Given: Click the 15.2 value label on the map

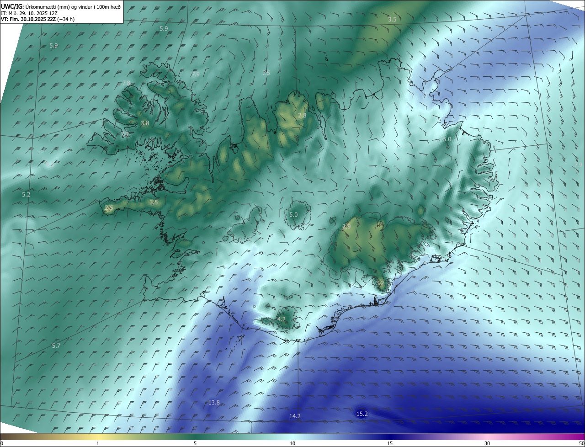Looking at the screenshot, I should click(x=362, y=414).
